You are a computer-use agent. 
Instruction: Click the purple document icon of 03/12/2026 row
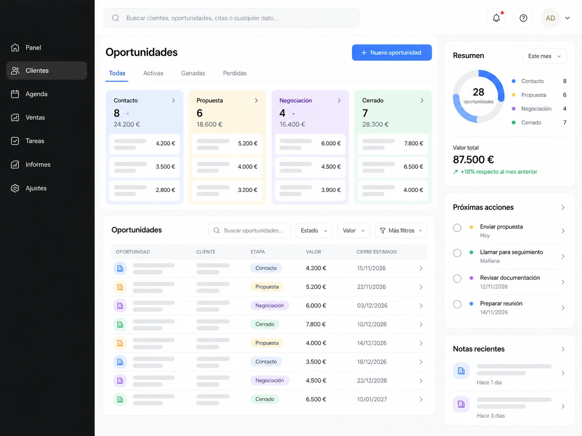pos(120,306)
